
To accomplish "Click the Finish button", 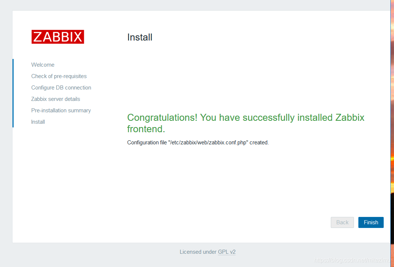I will pyautogui.click(x=371, y=222).
